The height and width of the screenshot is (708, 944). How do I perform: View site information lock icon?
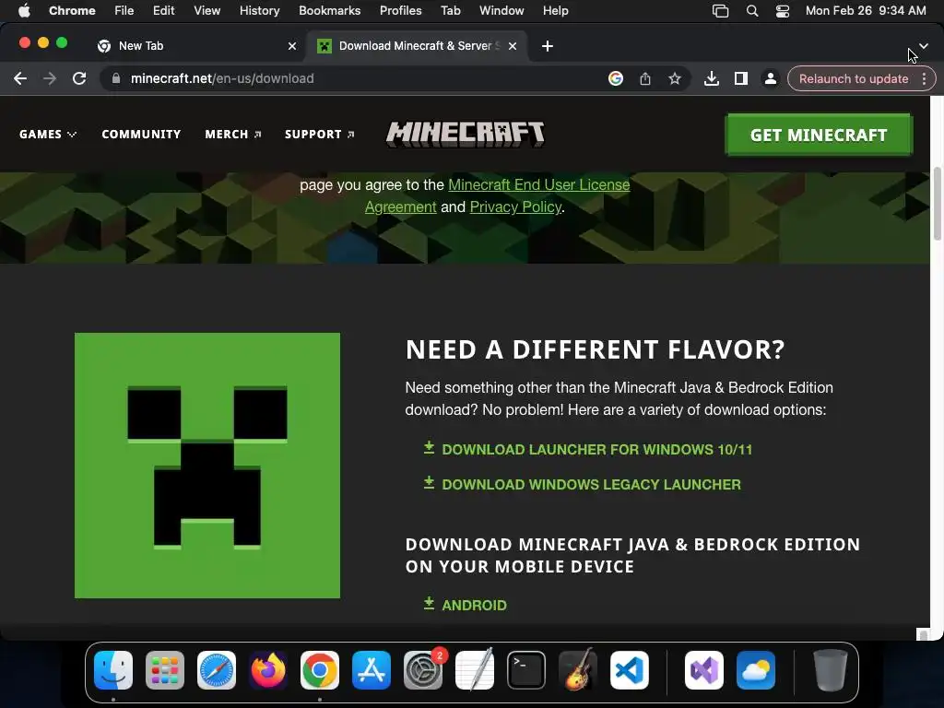pos(116,78)
